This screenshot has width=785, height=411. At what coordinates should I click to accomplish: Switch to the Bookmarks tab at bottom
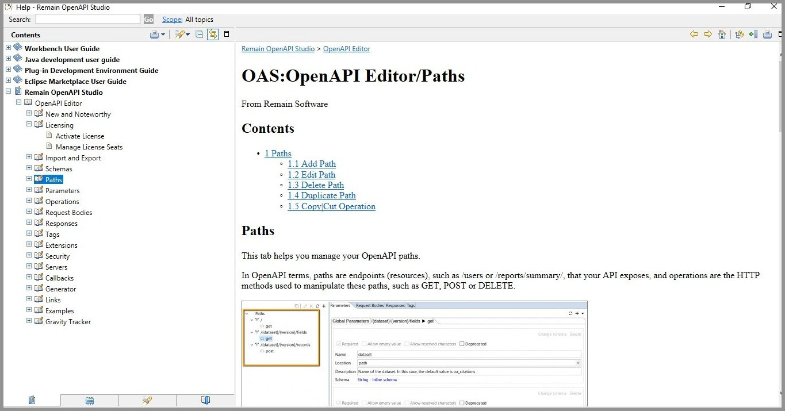pyautogui.click(x=205, y=400)
